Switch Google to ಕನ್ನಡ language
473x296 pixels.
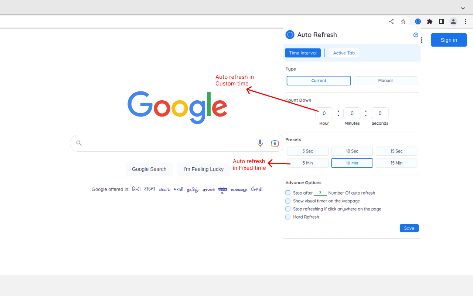click(x=223, y=189)
